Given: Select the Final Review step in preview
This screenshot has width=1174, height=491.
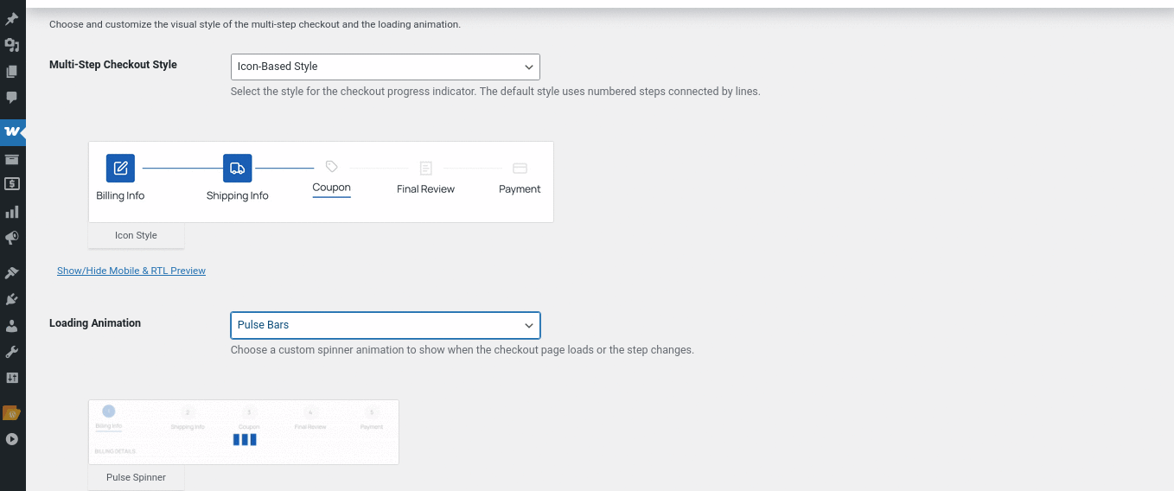Looking at the screenshot, I should (x=425, y=188).
